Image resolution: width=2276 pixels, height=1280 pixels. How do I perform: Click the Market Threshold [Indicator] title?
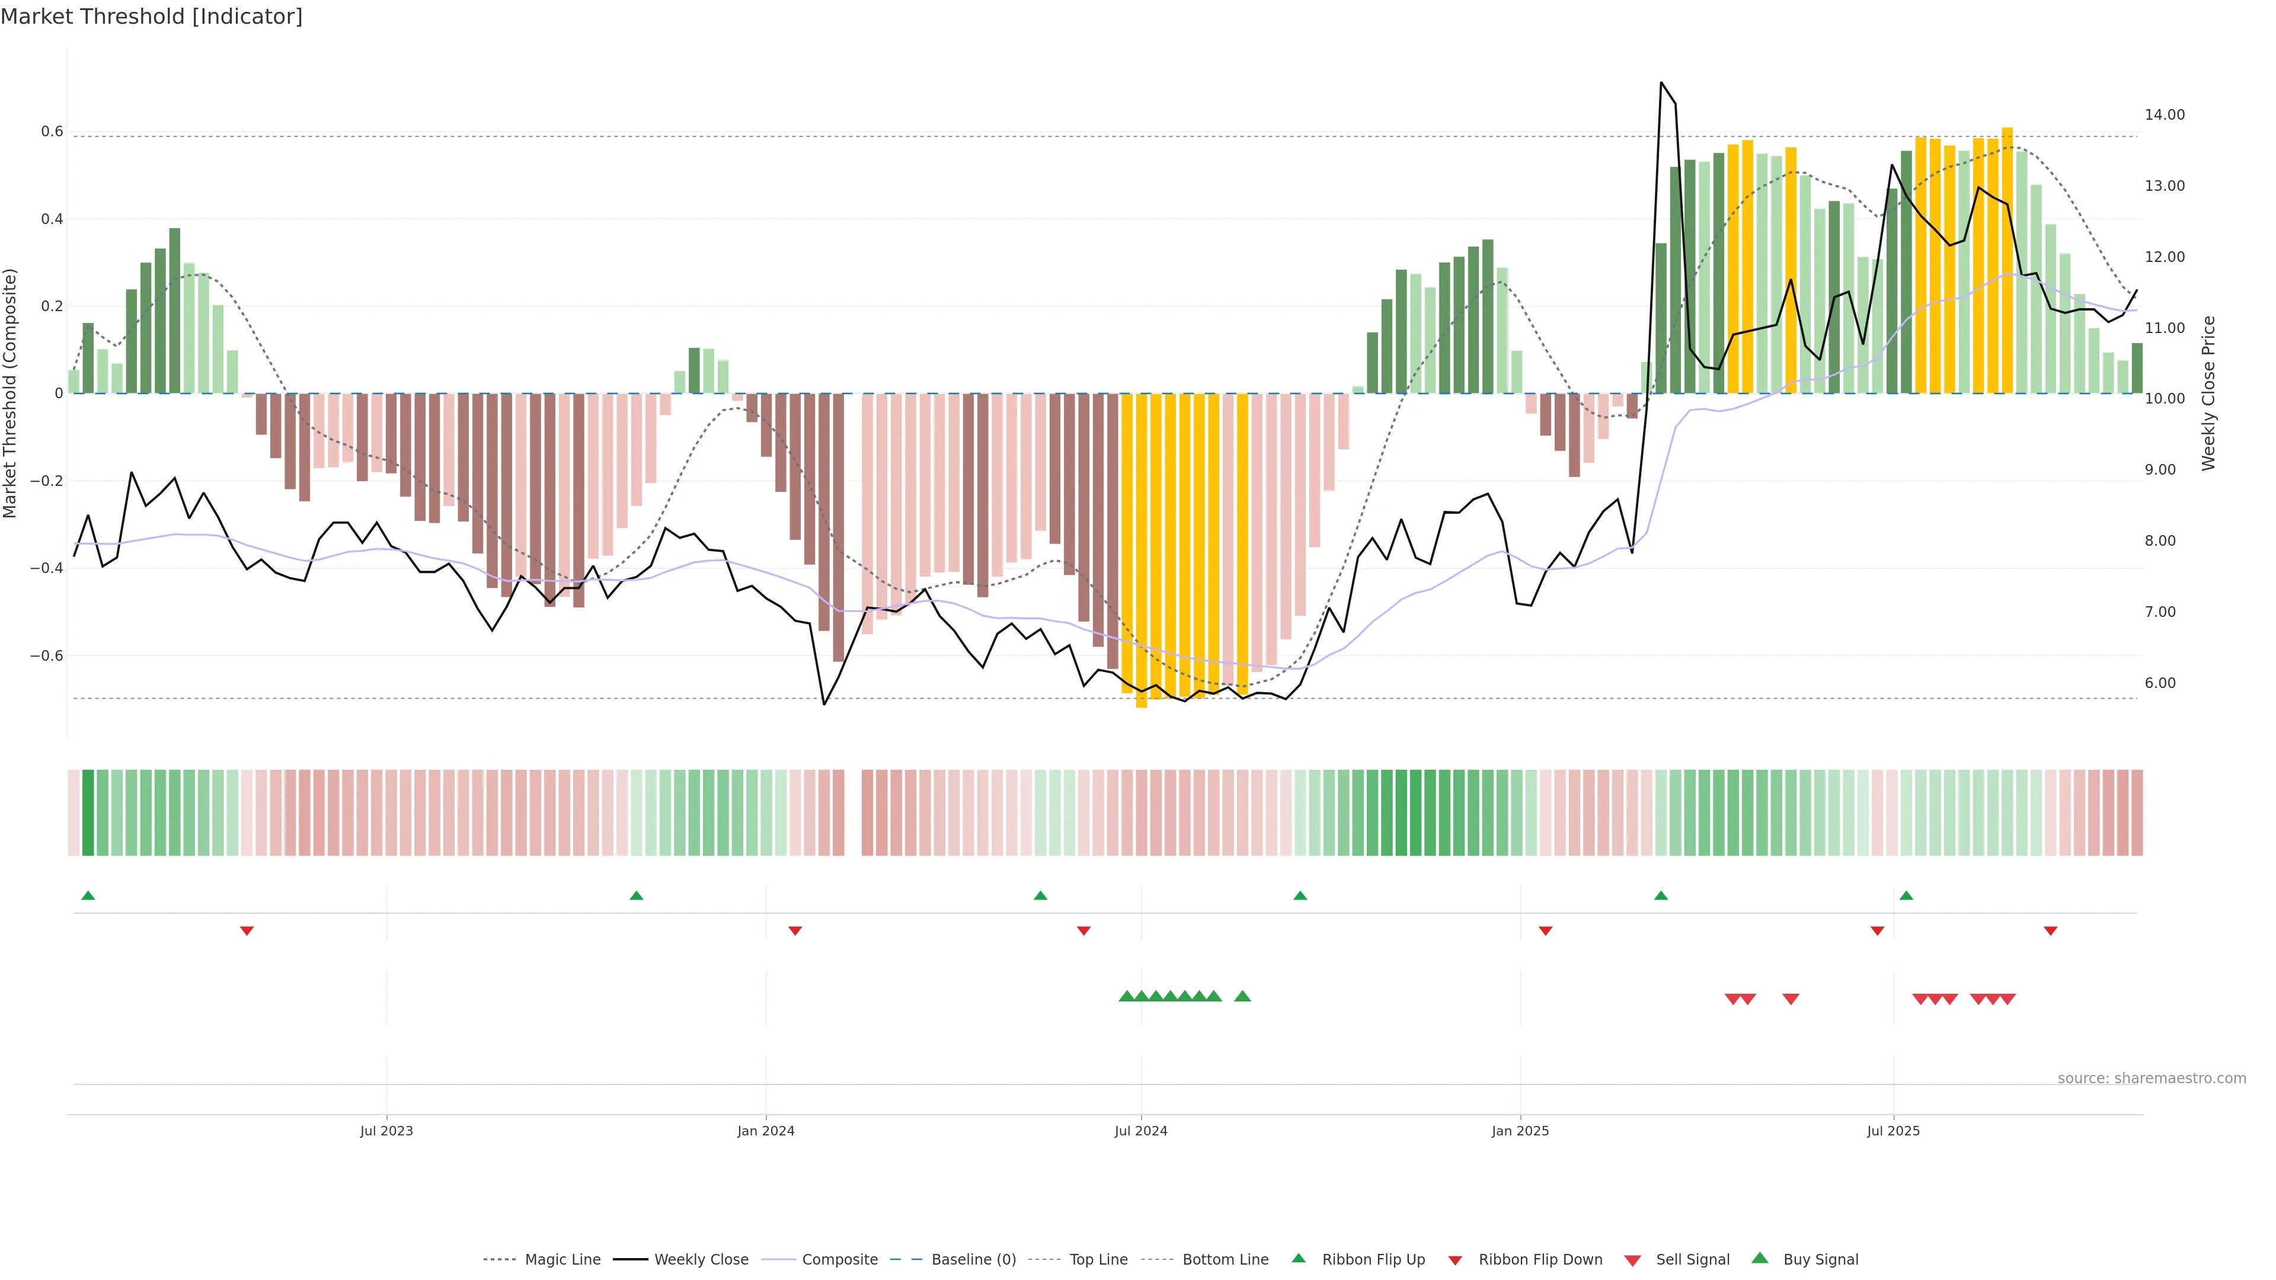(151, 17)
